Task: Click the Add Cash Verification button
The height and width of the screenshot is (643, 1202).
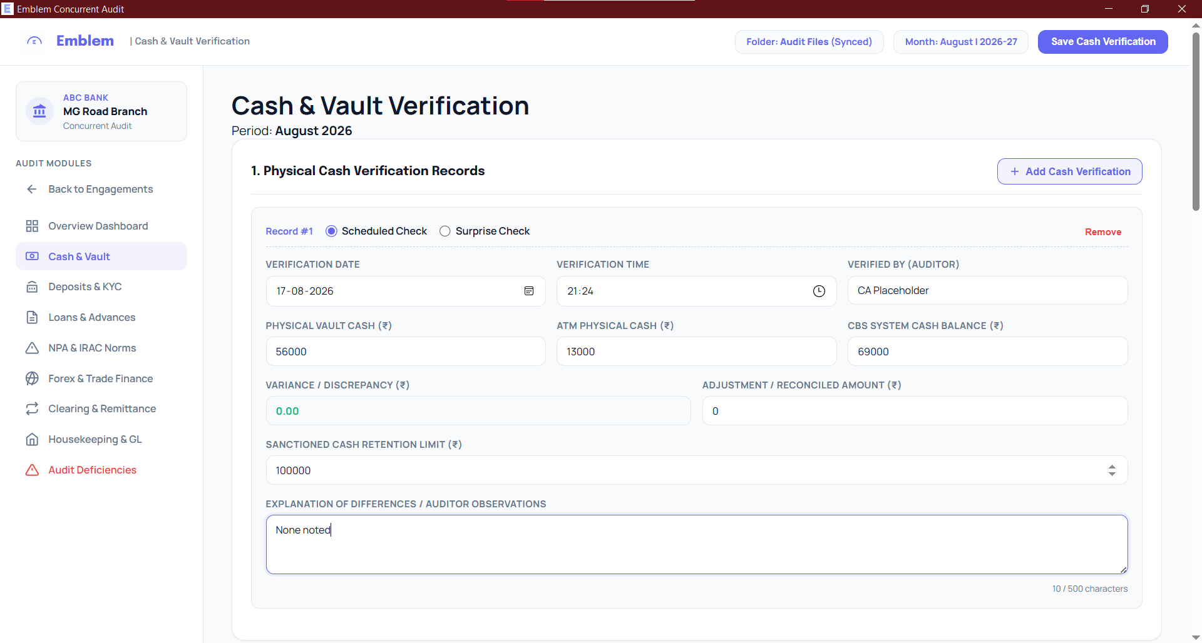Action: (1069, 171)
